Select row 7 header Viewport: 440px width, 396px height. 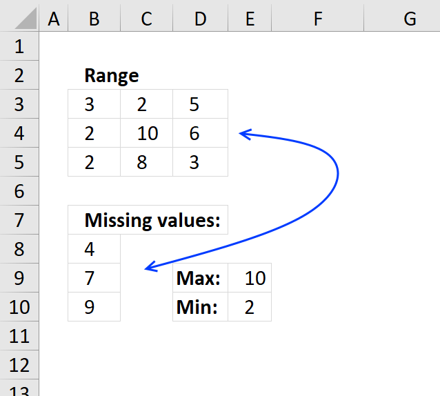click(x=19, y=220)
